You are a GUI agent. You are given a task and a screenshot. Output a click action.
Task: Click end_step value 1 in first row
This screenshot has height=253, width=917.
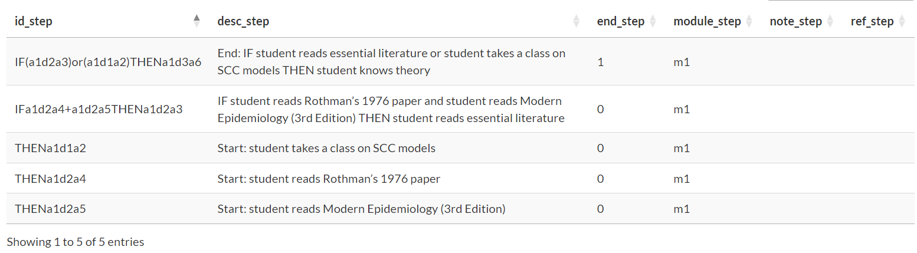pyautogui.click(x=600, y=62)
